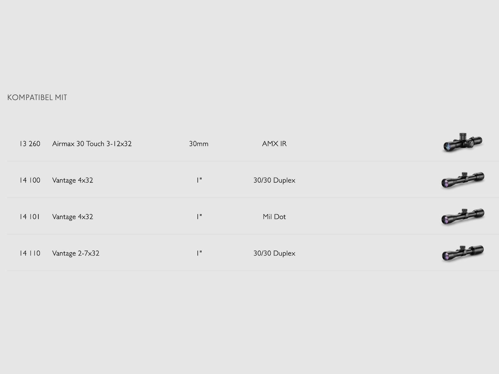Viewport: 499px width, 374px height.
Task: Select the AMX IR reticle label
Action: coord(274,144)
